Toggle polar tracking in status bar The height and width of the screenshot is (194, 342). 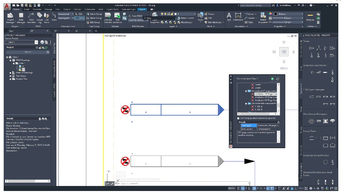point(254,188)
